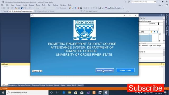Click the Find in Files toolbar icon

(x=70, y=8)
